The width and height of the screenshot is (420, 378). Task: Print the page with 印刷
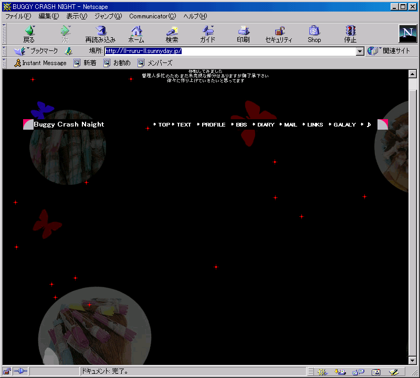[243, 34]
